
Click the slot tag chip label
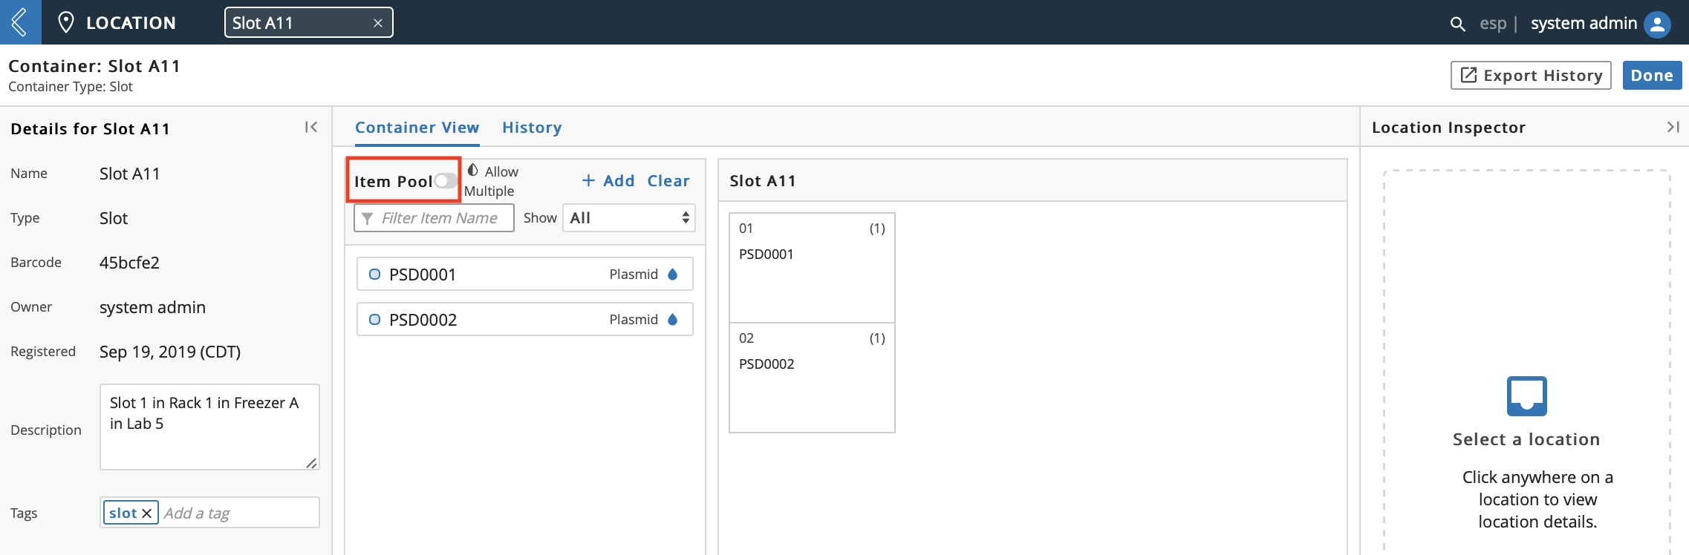coord(123,513)
